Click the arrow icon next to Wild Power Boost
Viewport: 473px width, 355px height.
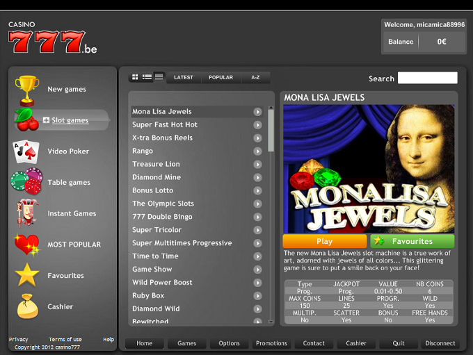[x=257, y=283]
